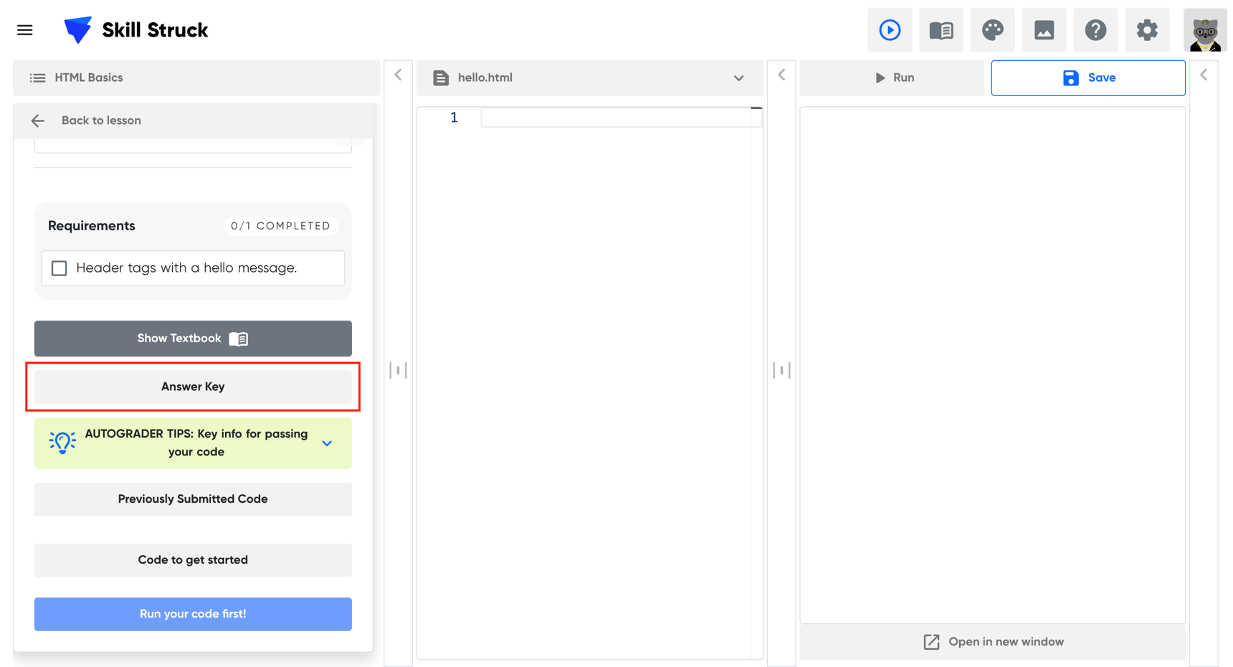Expand the hello.html file dropdown
The height and width of the screenshot is (667, 1233).
click(738, 78)
